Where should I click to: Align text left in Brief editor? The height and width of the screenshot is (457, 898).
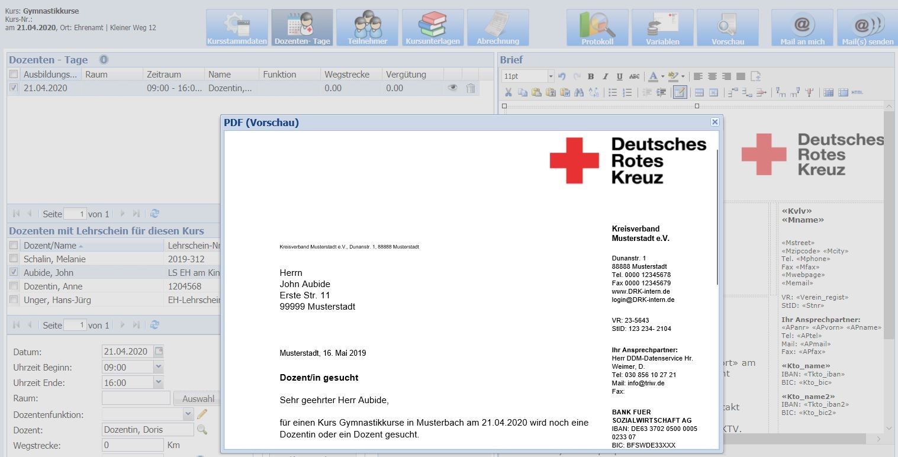(x=699, y=76)
